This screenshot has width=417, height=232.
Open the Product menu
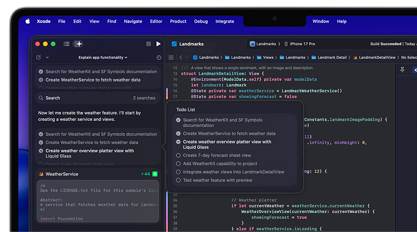[x=178, y=21]
